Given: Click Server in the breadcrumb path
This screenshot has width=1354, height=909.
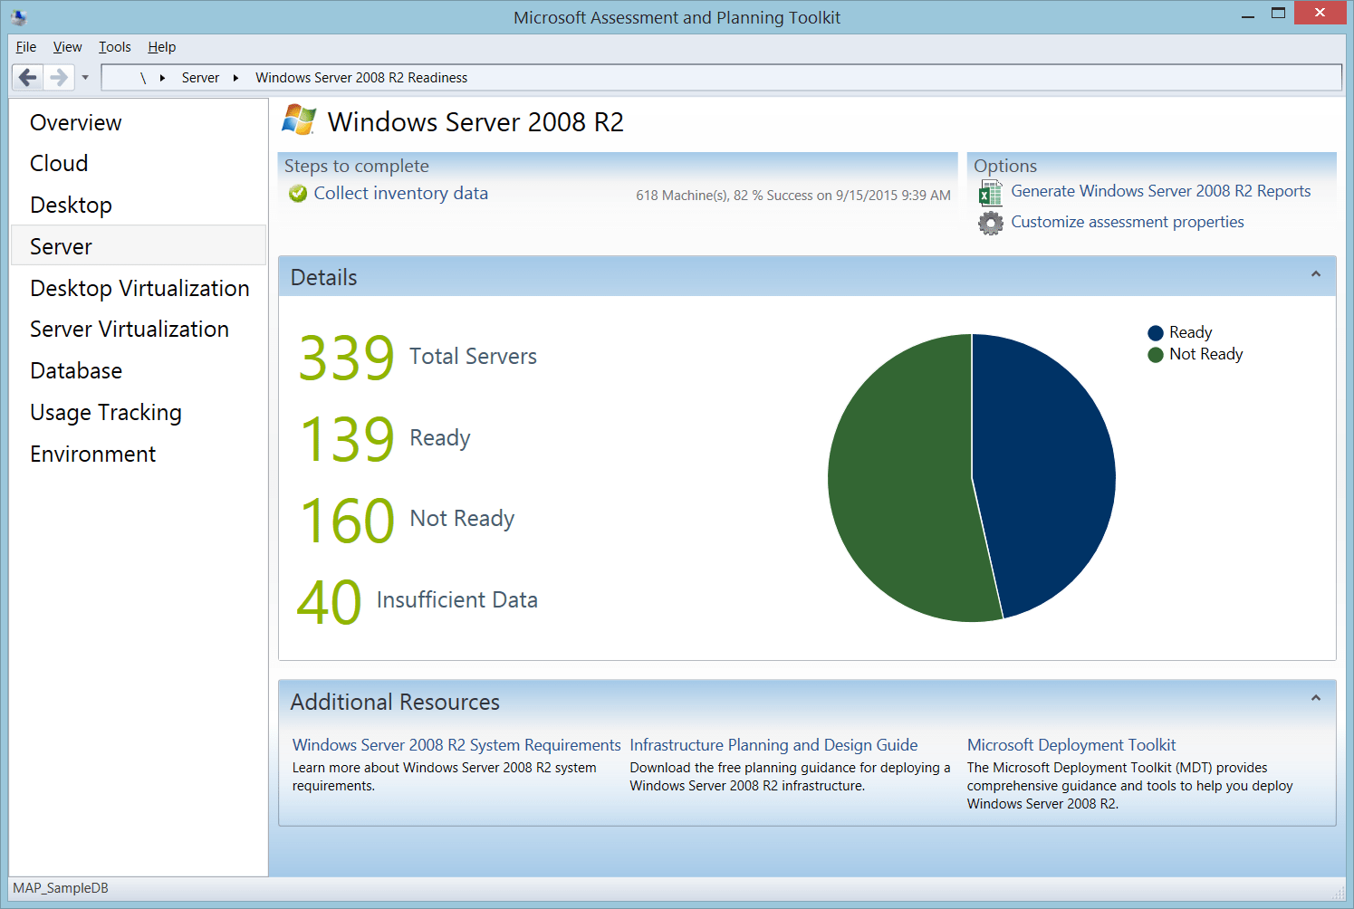Looking at the screenshot, I should 200,77.
